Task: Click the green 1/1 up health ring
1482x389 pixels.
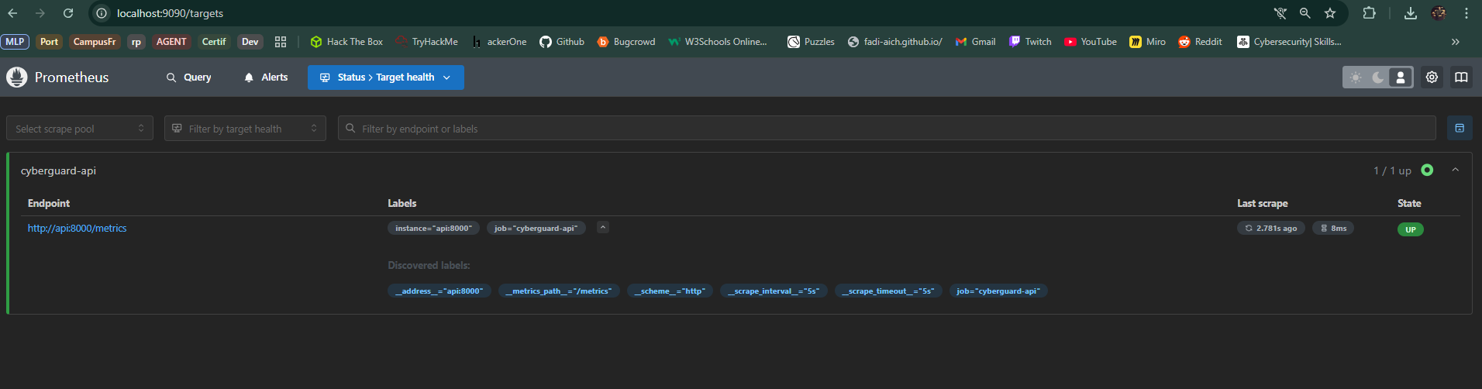Action: 1427,170
